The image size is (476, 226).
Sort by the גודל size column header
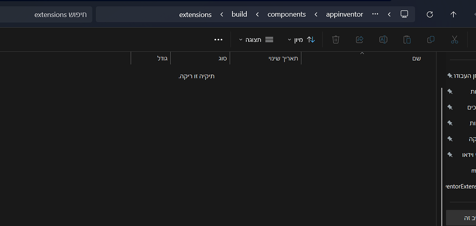[151, 58]
